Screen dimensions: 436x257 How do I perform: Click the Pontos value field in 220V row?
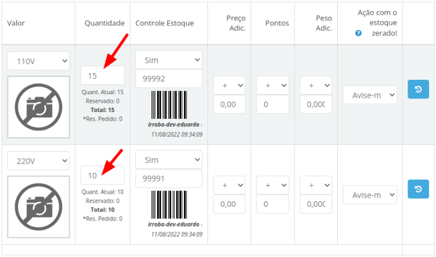click(273, 204)
